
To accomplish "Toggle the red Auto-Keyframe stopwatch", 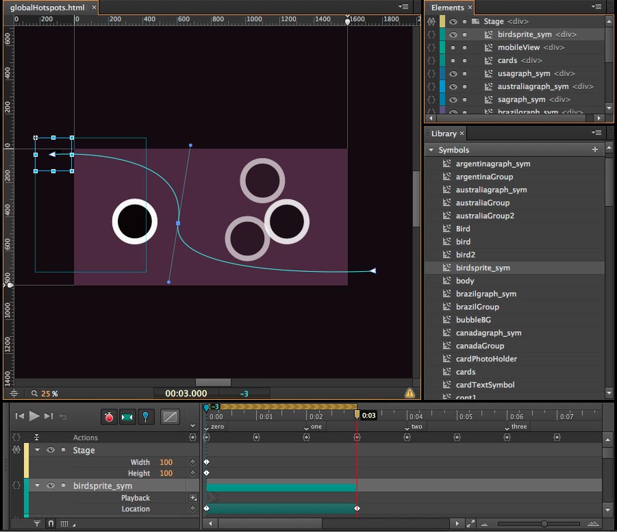I will [109, 417].
